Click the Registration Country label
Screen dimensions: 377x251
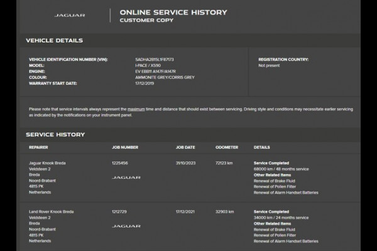283,60
